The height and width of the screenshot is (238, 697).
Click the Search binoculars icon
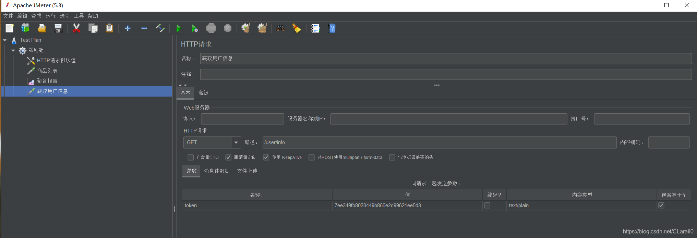click(x=280, y=28)
